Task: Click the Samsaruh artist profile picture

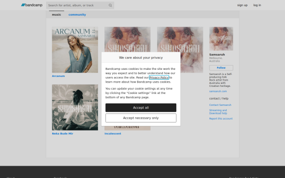Action: pos(221,39)
